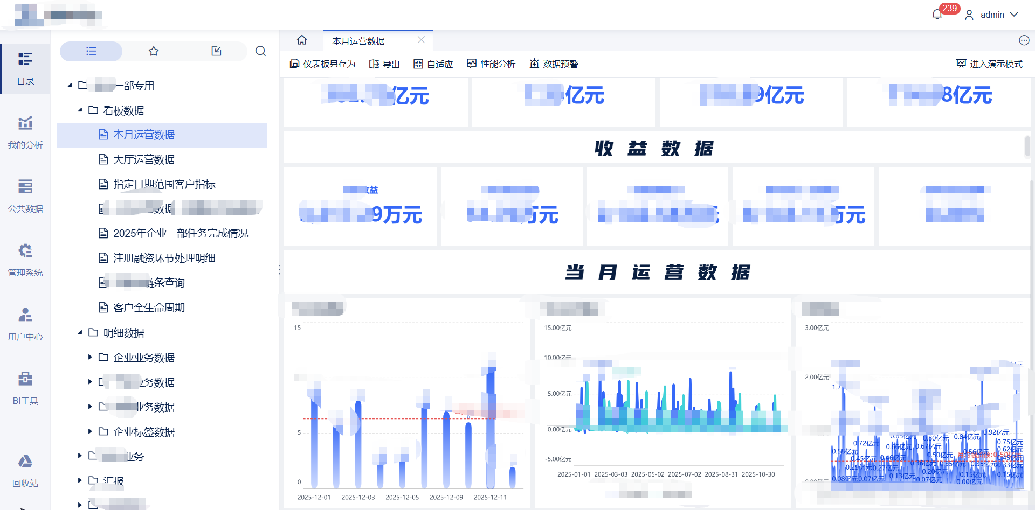Open 管理系统 in the left sidebar
This screenshot has width=1035, height=510.
25,260
